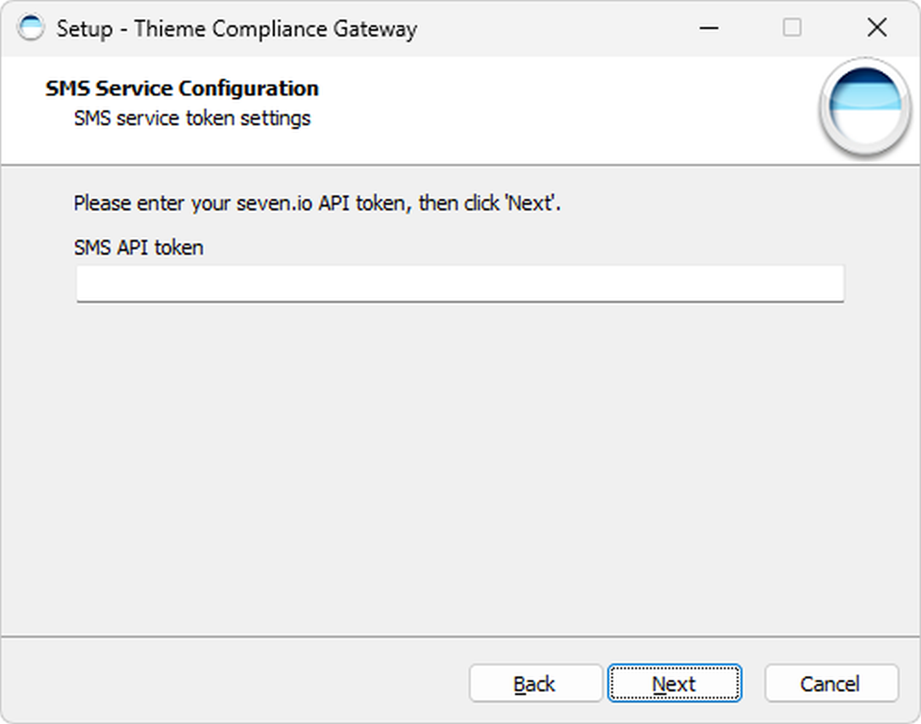Go back to the previous setup page
Screen dimensions: 921x724
[x=535, y=683]
